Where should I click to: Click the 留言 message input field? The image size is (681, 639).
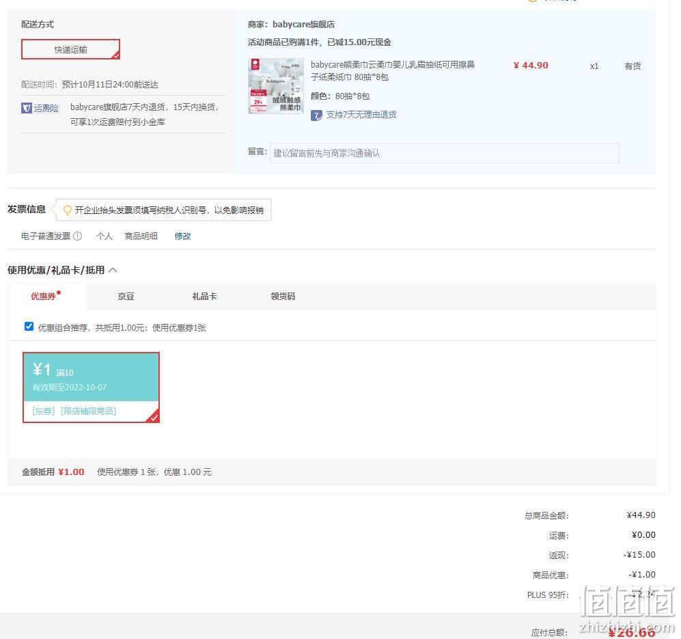pos(444,153)
